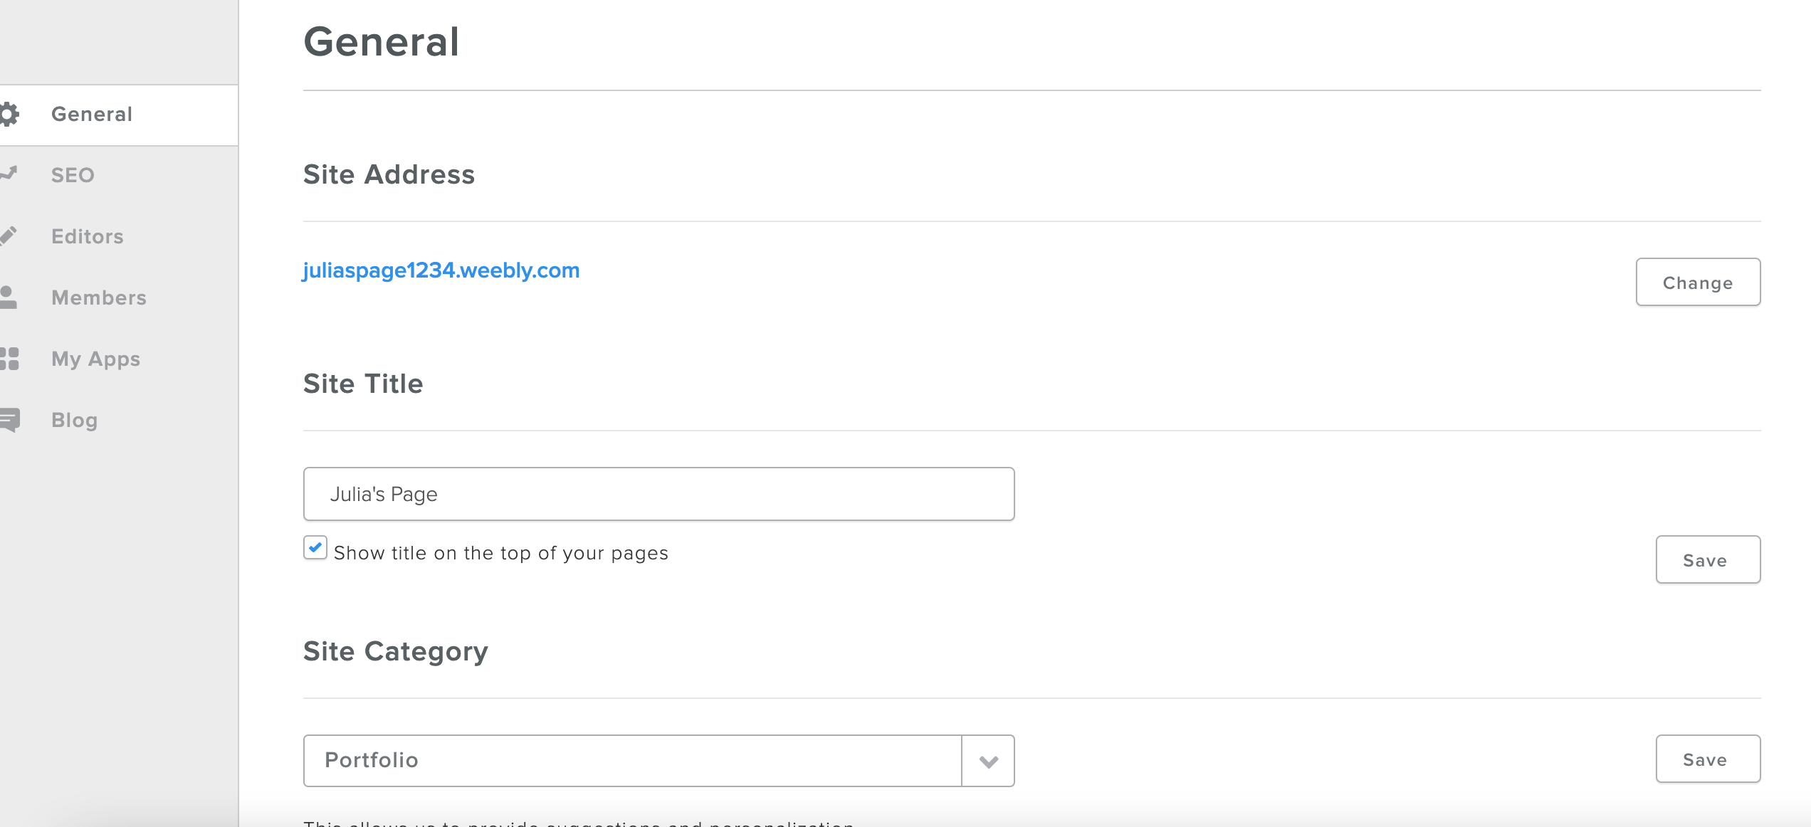Screen dimensions: 1811x827
Task: Click the Blog speech-bubble icon
Action: [10, 420]
